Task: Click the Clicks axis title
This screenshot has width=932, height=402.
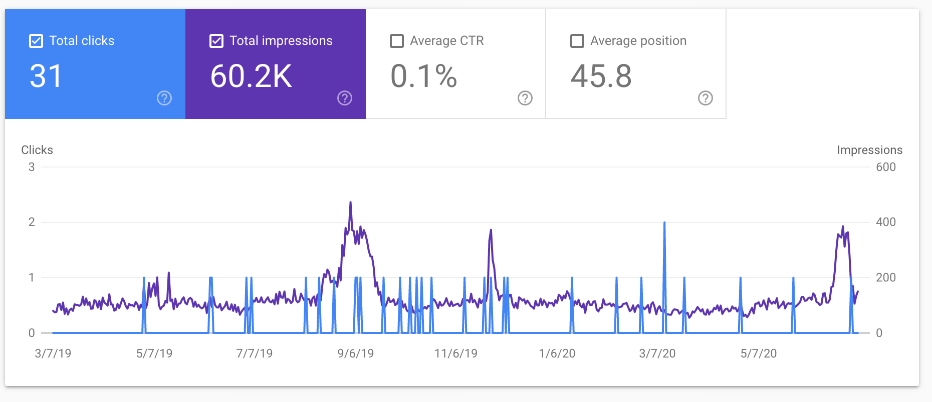Action: tap(37, 150)
